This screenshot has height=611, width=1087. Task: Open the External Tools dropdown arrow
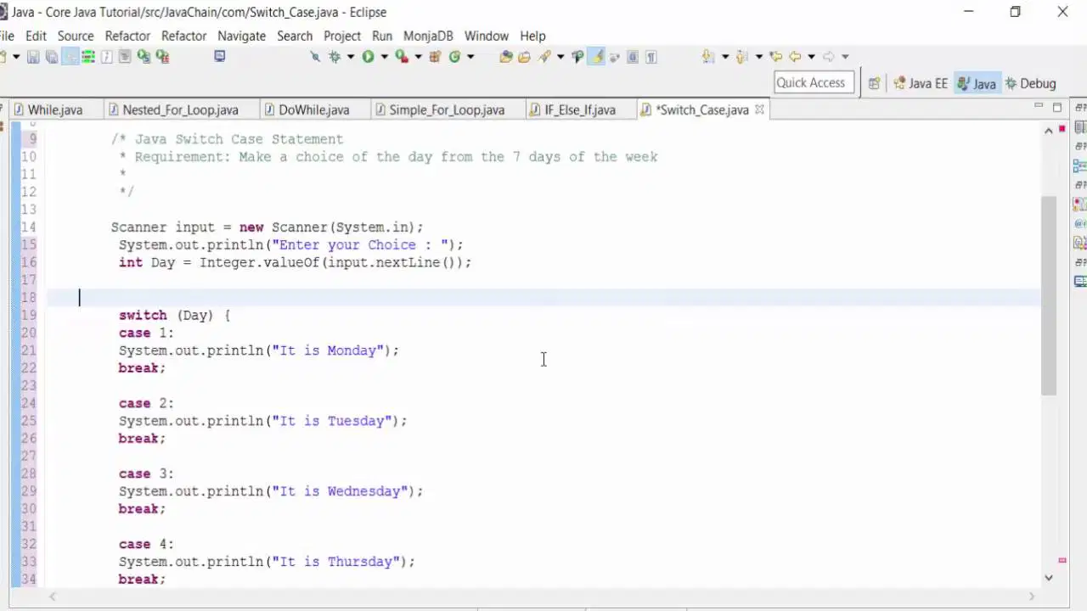(418, 57)
